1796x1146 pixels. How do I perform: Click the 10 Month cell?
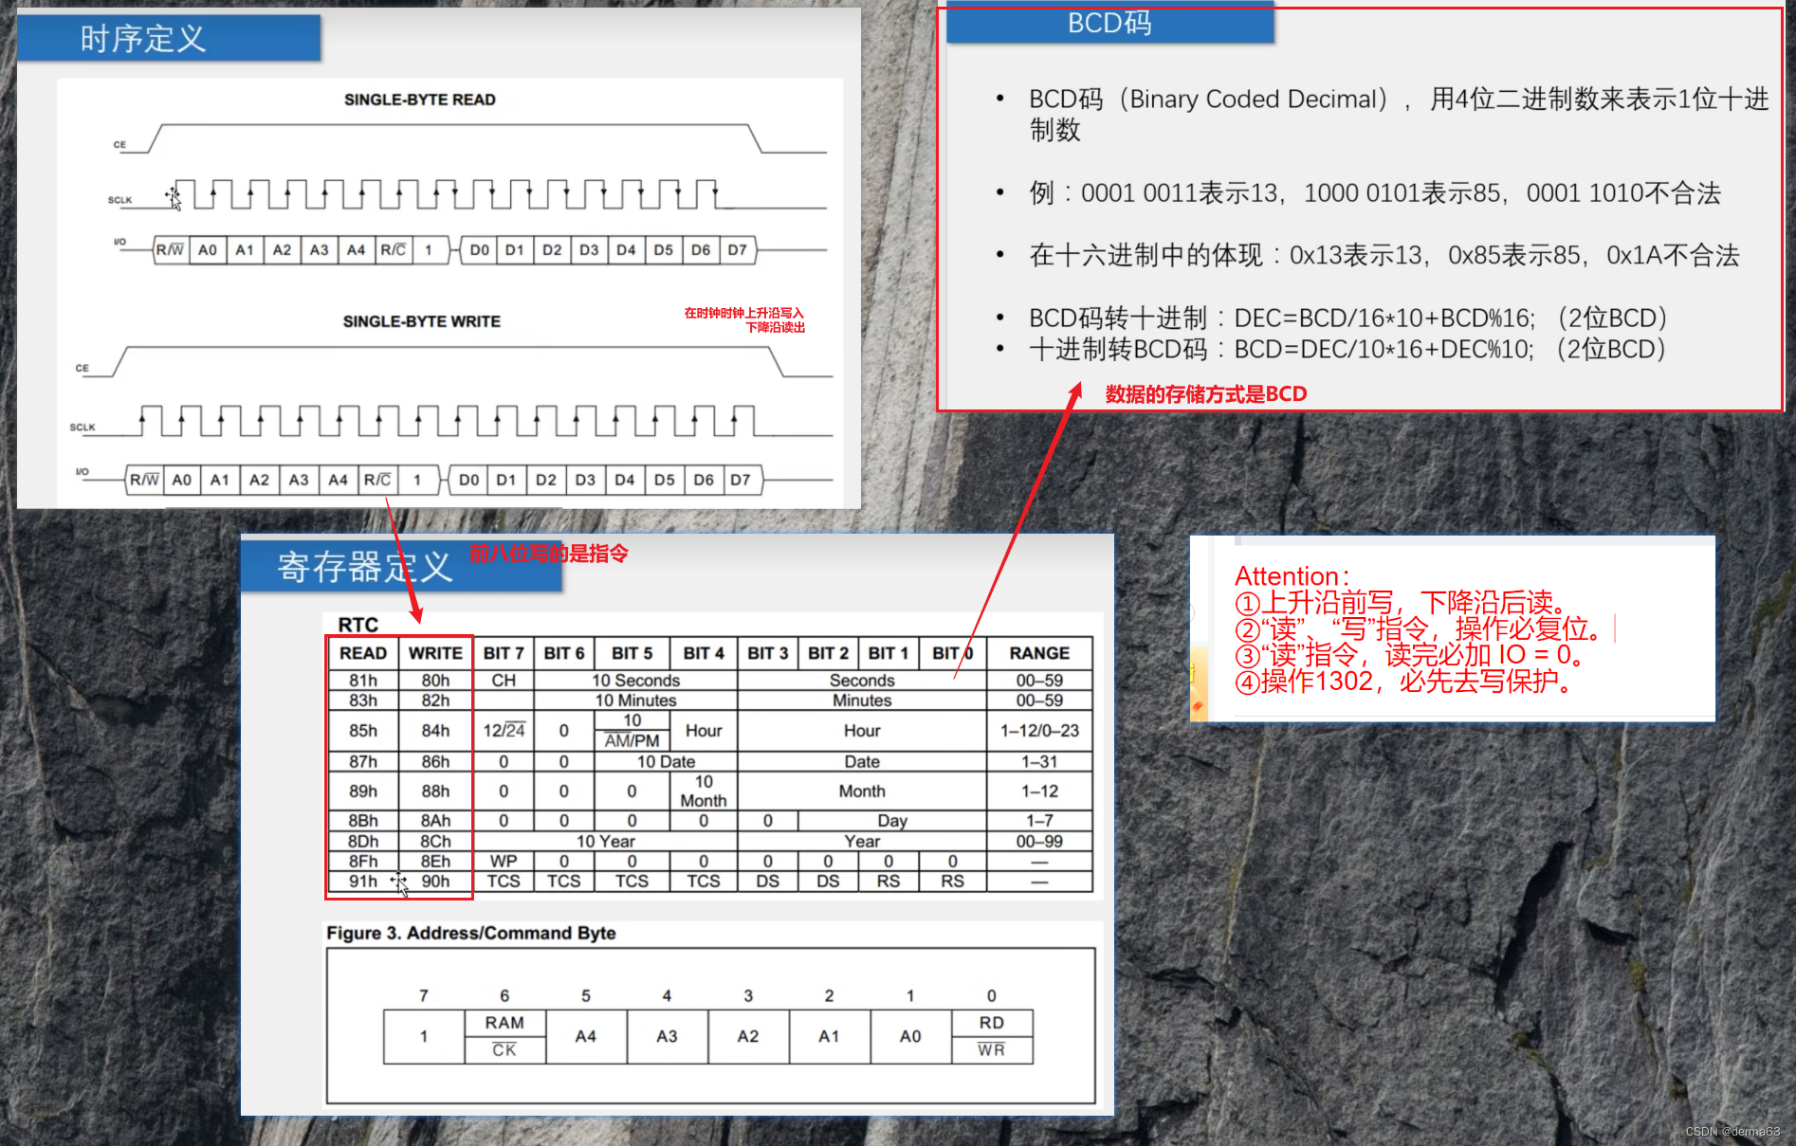tap(704, 791)
